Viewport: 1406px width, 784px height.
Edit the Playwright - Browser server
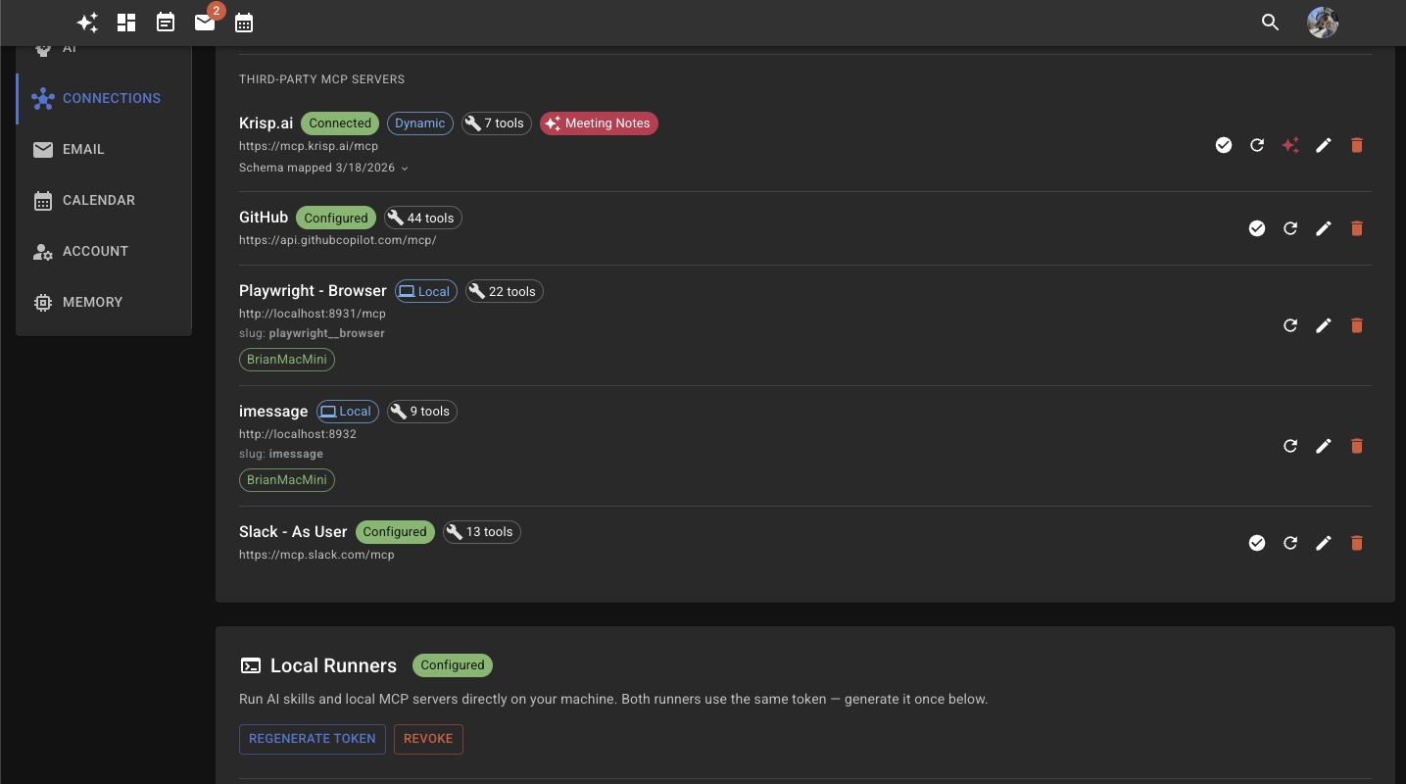point(1324,325)
